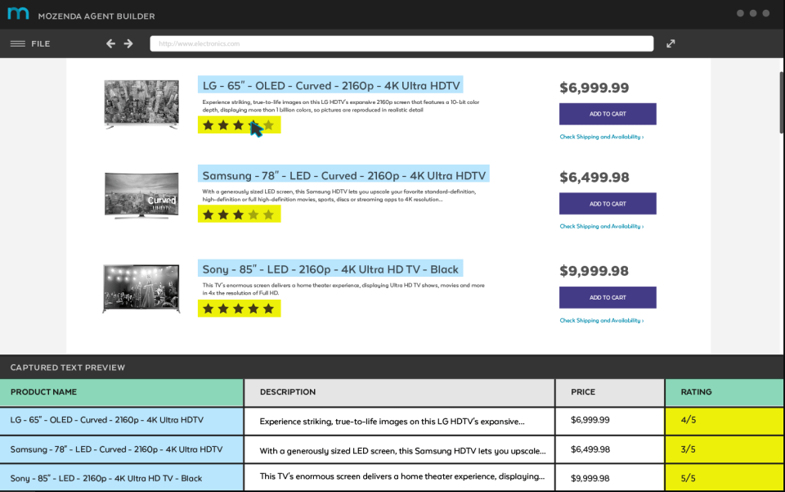
Task: Click the forward navigation arrow
Action: [129, 43]
